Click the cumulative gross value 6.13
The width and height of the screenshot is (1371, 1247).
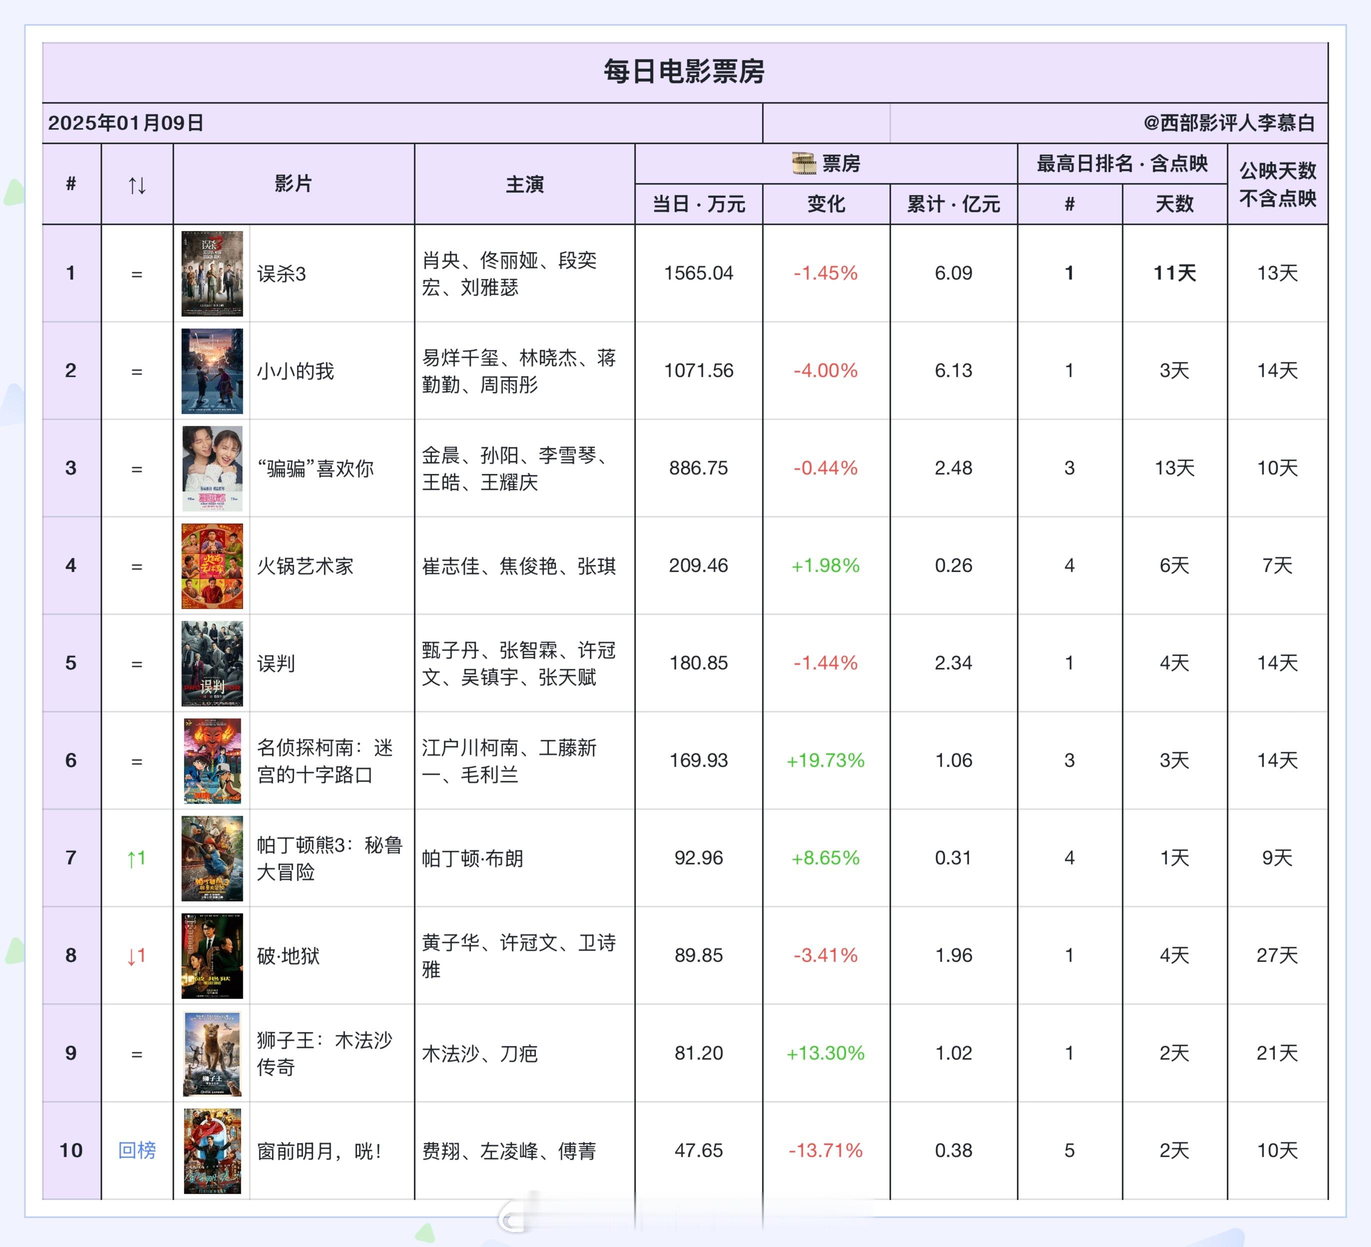(x=953, y=370)
